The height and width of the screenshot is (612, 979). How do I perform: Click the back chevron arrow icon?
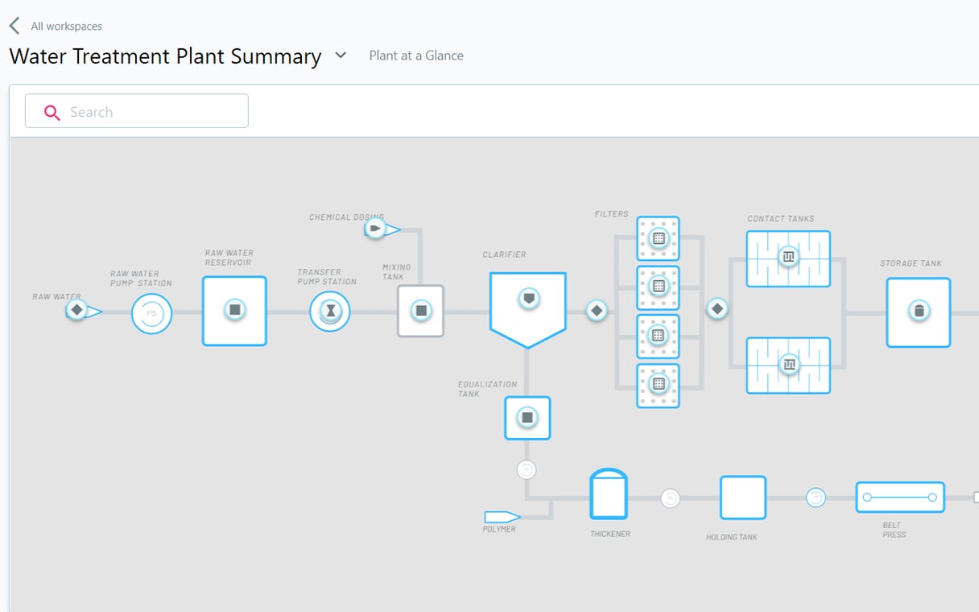click(x=14, y=27)
